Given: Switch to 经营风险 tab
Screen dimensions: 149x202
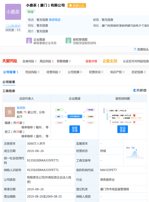Looking at the screenshot, I should [54, 72].
